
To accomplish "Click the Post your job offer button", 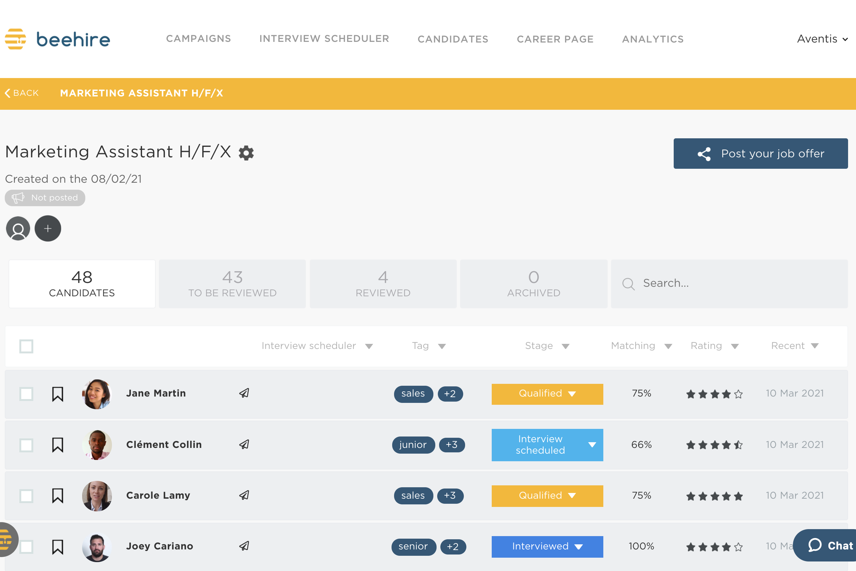I will [x=761, y=153].
